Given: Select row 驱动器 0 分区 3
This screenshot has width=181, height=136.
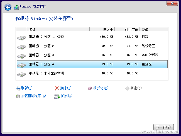Looking at the screenshot, I should coord(92,55).
